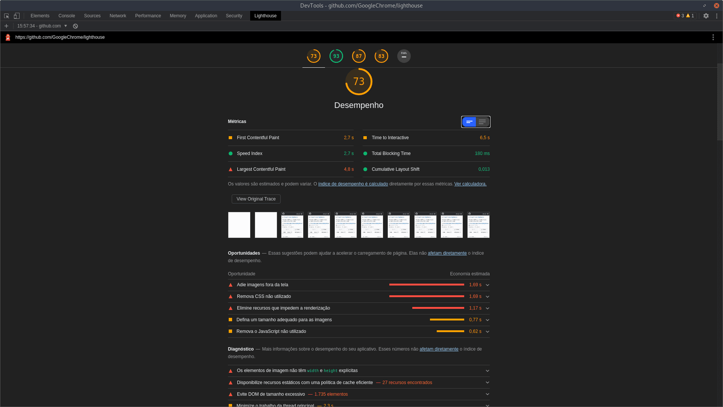Click the vertical scrollbar of the report

[x=720, y=102]
